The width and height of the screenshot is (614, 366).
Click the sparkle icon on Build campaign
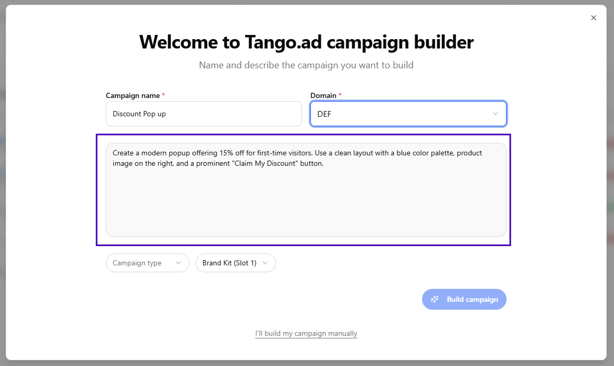(435, 299)
